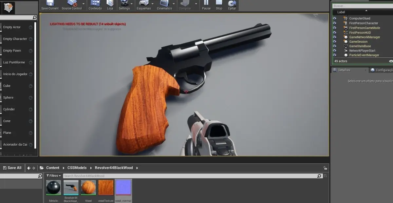This screenshot has height=203, width=393.
Task: Select ComputerGlued in the World Outliner
Action: tap(360, 18)
